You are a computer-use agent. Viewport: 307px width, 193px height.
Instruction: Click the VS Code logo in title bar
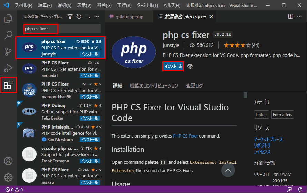(6, 5)
